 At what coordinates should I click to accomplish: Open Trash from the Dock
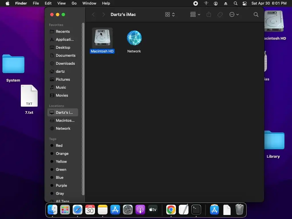tap(240, 210)
